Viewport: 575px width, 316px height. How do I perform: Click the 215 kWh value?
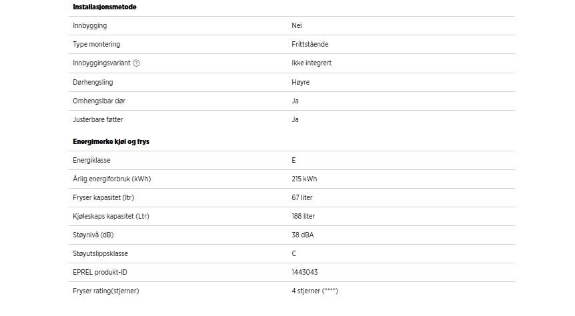tap(305, 179)
